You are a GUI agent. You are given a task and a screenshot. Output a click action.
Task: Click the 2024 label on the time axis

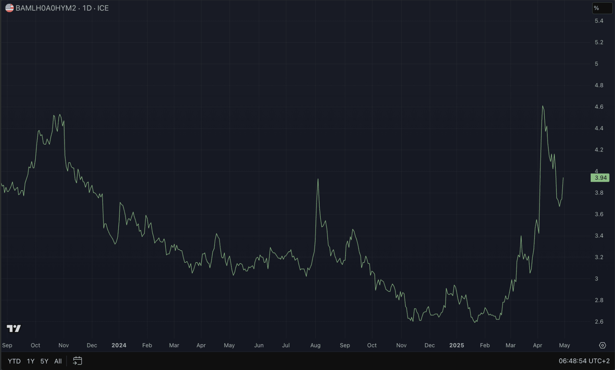[119, 345]
